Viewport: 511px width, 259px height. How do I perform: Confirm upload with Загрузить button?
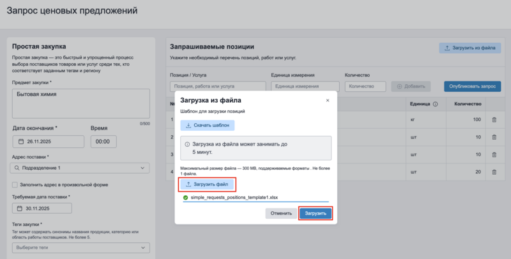(x=316, y=214)
